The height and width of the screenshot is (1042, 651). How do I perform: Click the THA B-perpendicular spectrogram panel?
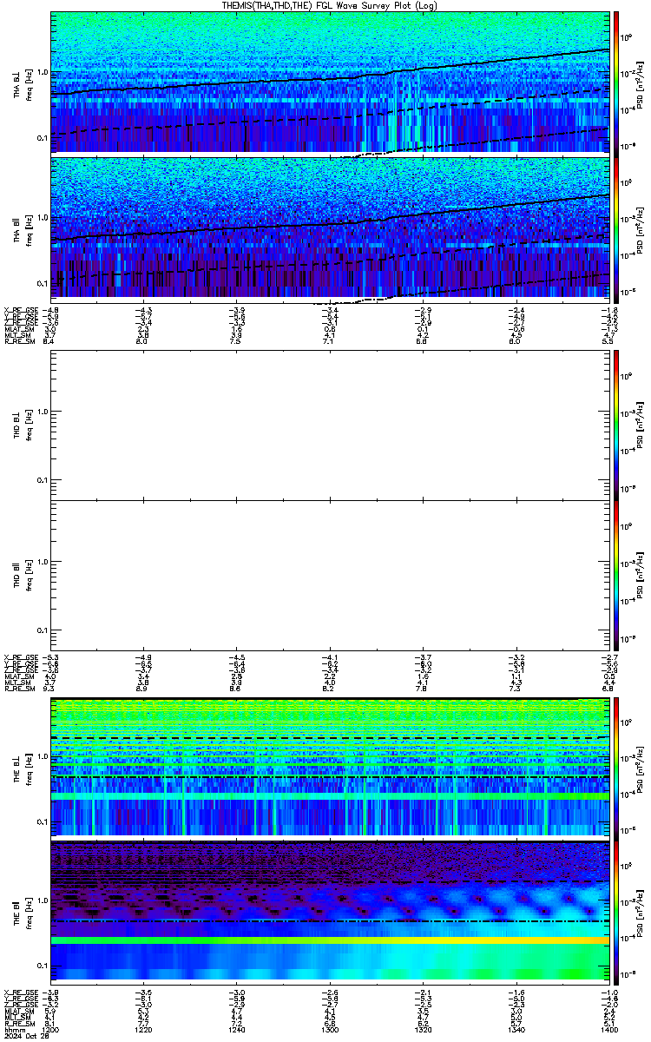[330, 82]
